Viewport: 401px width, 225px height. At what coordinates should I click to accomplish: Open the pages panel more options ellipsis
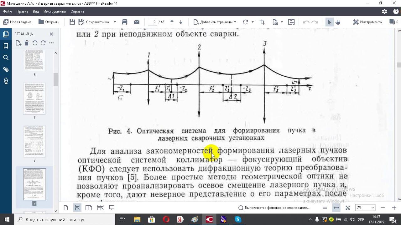click(x=51, y=43)
